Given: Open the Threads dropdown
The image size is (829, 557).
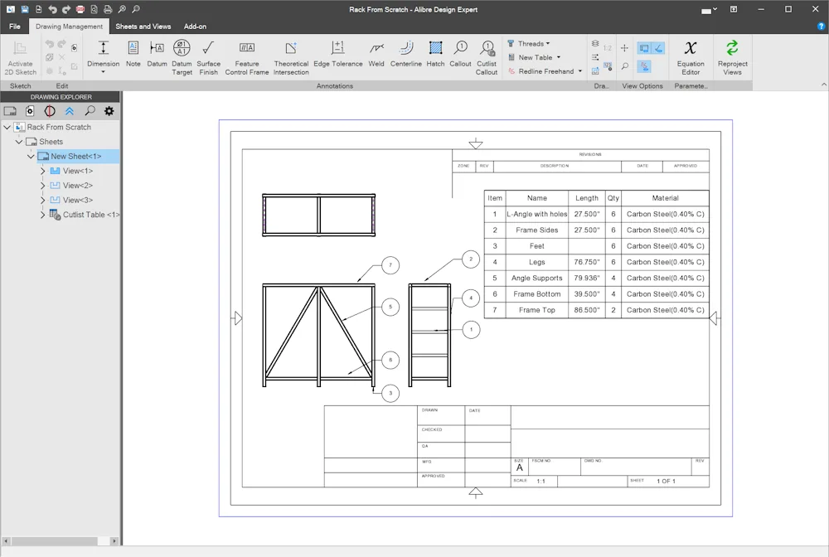Looking at the screenshot, I should click(x=529, y=44).
